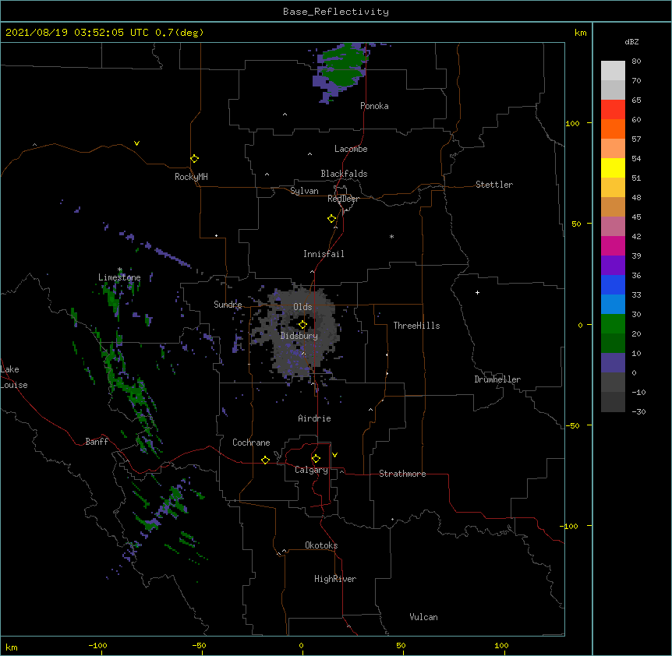Click the yellow 54 dBZ legend swatch
Viewport: 672px width, 656px height.
pos(613,168)
